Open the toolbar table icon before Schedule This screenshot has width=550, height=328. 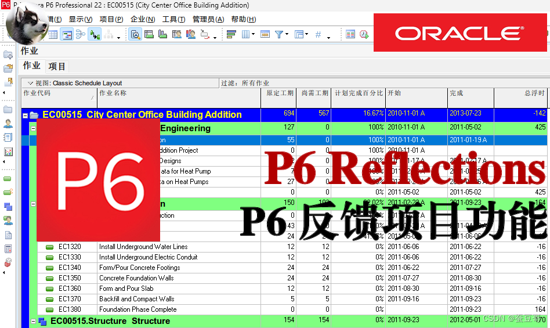click(350, 34)
